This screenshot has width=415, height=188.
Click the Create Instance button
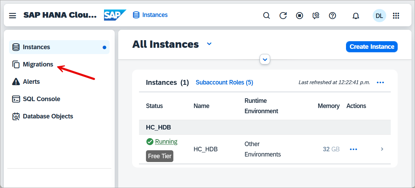click(372, 46)
